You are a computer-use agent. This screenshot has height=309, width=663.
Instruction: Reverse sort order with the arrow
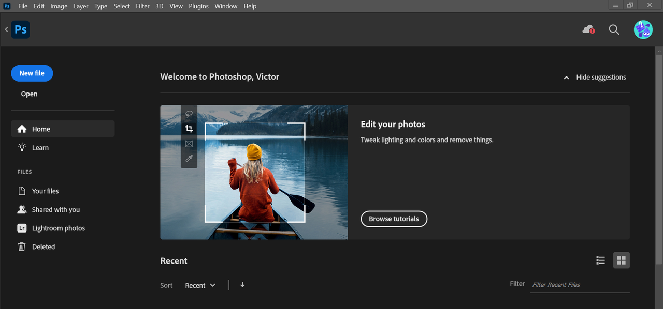(x=242, y=285)
